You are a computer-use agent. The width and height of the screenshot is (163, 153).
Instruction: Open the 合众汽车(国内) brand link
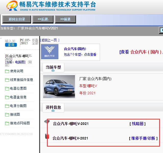click(x=75, y=49)
